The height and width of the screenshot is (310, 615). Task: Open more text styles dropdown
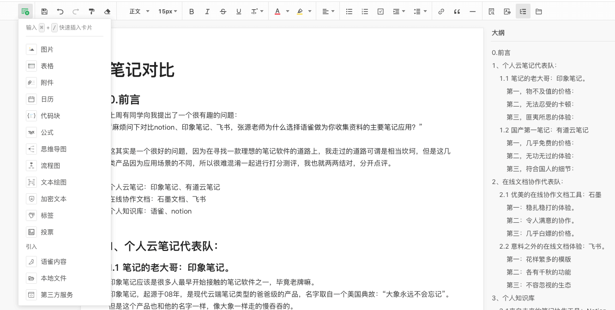click(x=257, y=12)
